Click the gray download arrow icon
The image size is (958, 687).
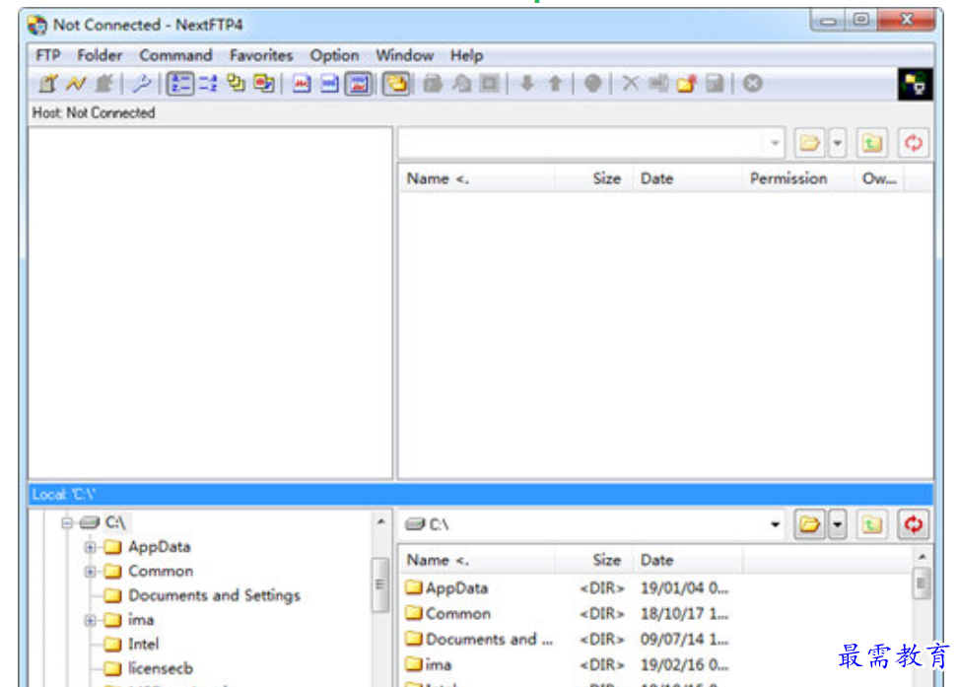click(527, 84)
